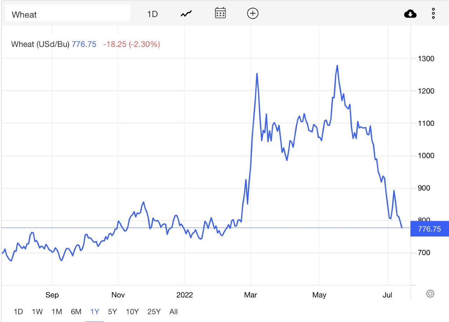Click the Sep date axis label
The image size is (449, 322).
point(52,295)
